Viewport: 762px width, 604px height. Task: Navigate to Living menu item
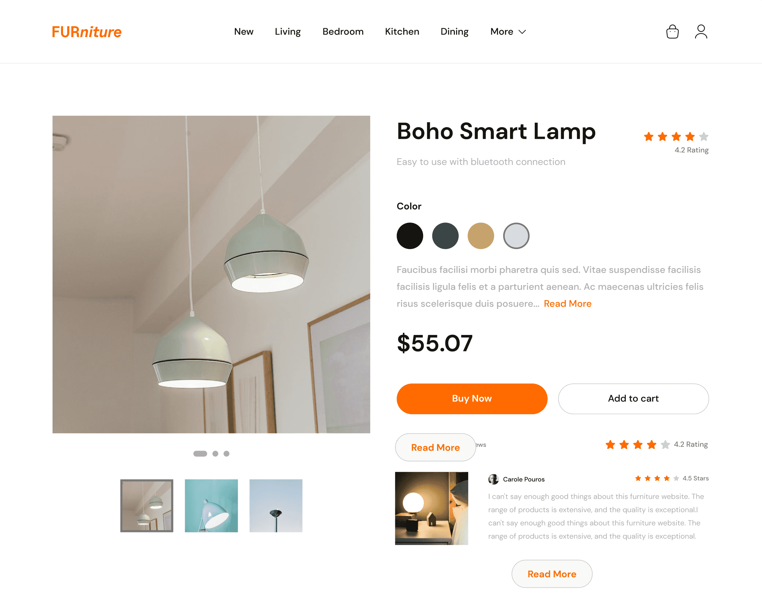pos(287,31)
